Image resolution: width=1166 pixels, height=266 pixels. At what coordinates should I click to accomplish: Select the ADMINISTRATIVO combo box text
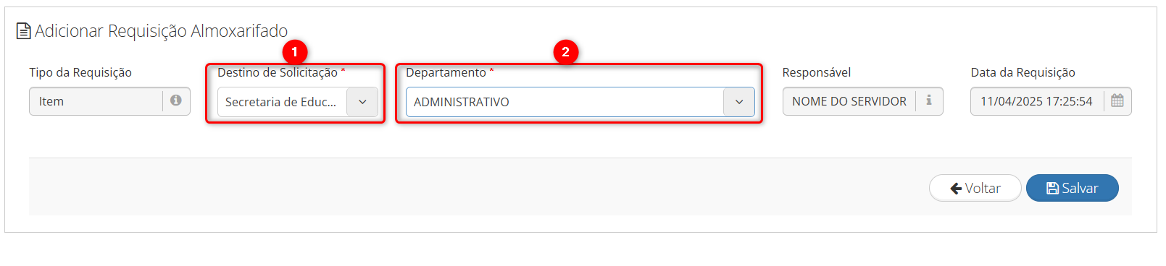462,102
